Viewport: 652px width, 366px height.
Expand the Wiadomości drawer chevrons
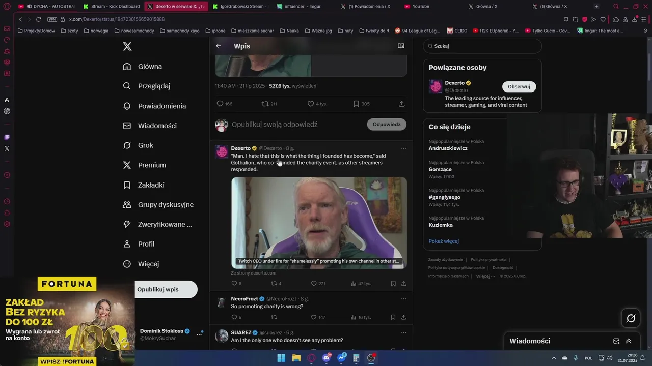tap(629, 341)
